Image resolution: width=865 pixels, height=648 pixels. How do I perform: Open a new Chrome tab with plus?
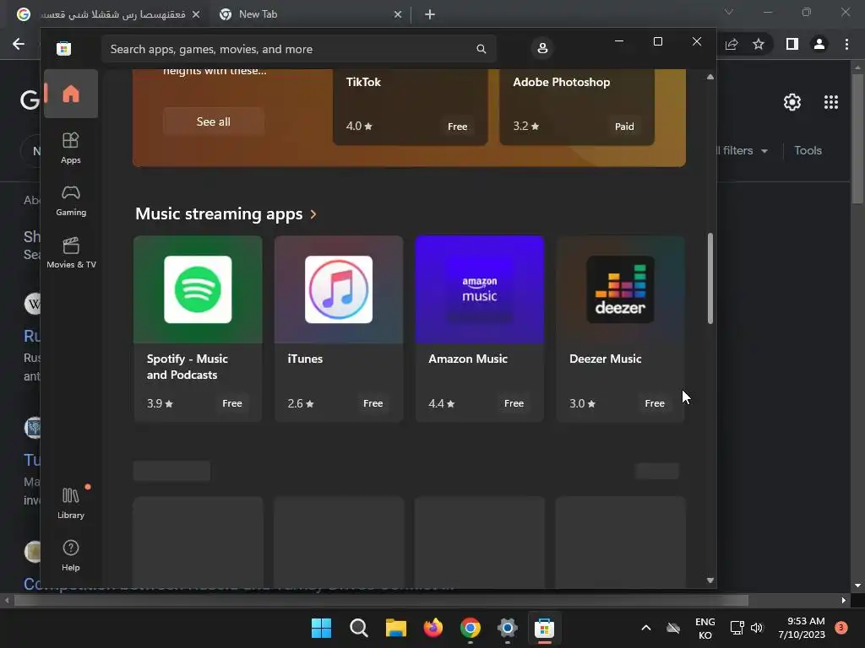click(x=430, y=14)
